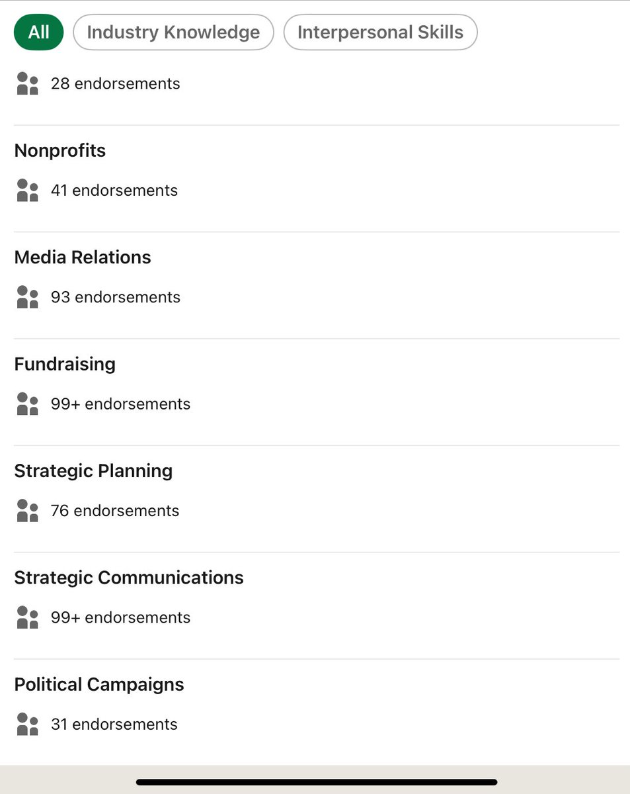This screenshot has width=630, height=794.
Task: Click people icon beside 31 endorsements
Action: [28, 725]
